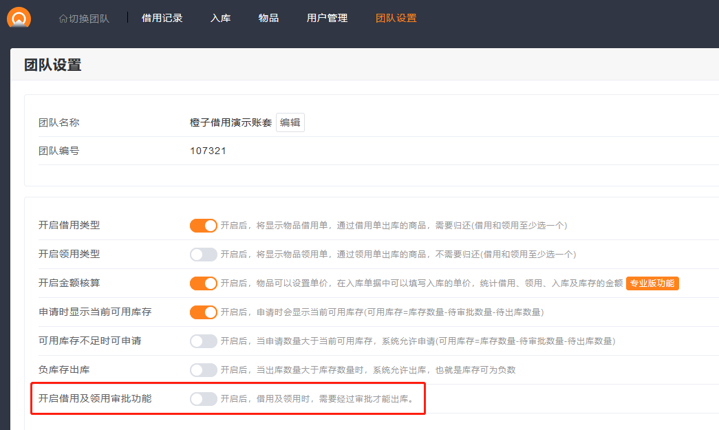Screen dimensions: 719x430
Task: Select 团队设置 in the top navigation bar
Action: pyautogui.click(x=396, y=18)
